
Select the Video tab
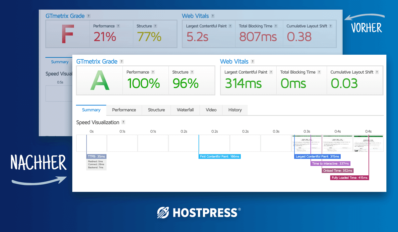coord(211,110)
